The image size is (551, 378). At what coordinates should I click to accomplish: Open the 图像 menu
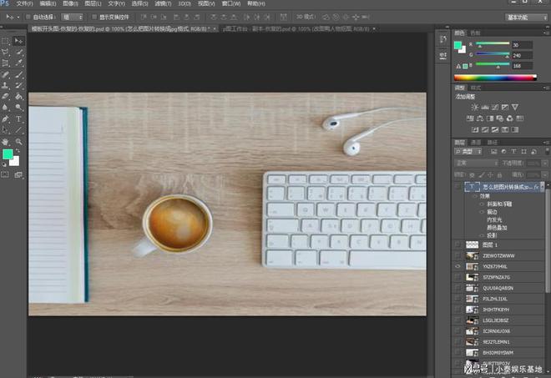pyautogui.click(x=70, y=3)
